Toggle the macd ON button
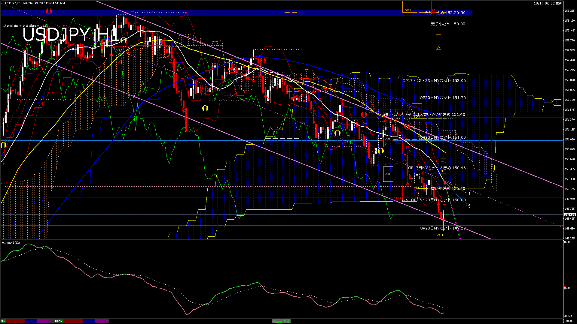 tap(281, 321)
